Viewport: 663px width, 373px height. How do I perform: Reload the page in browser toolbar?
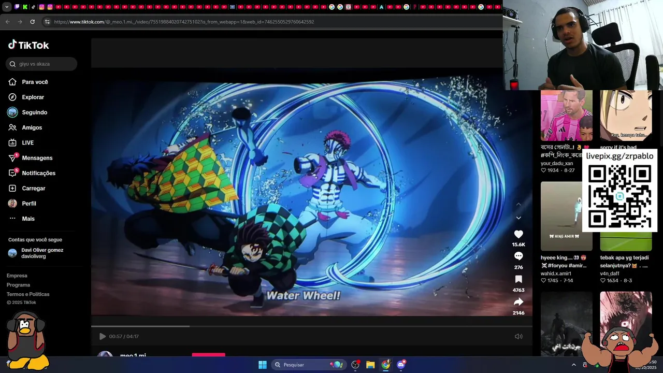32,22
